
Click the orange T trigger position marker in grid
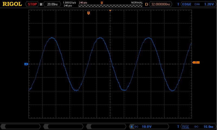pyautogui.click(x=89, y=13)
